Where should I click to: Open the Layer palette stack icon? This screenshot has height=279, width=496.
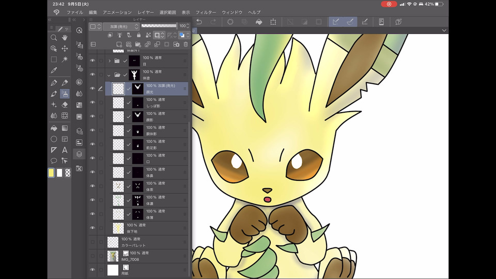click(x=79, y=154)
